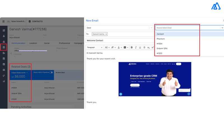The image size is (224, 126).
Task: Open the icon between calendar and reports icons
Action: (x=4, y=75)
